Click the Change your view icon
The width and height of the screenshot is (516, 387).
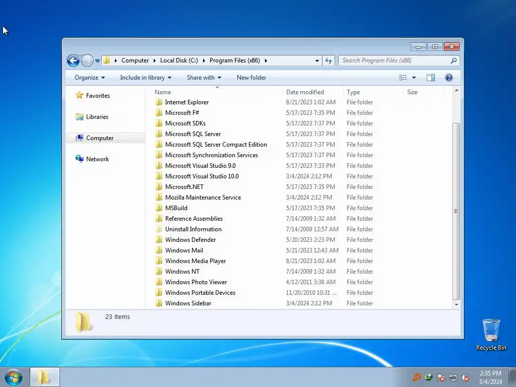click(x=403, y=78)
